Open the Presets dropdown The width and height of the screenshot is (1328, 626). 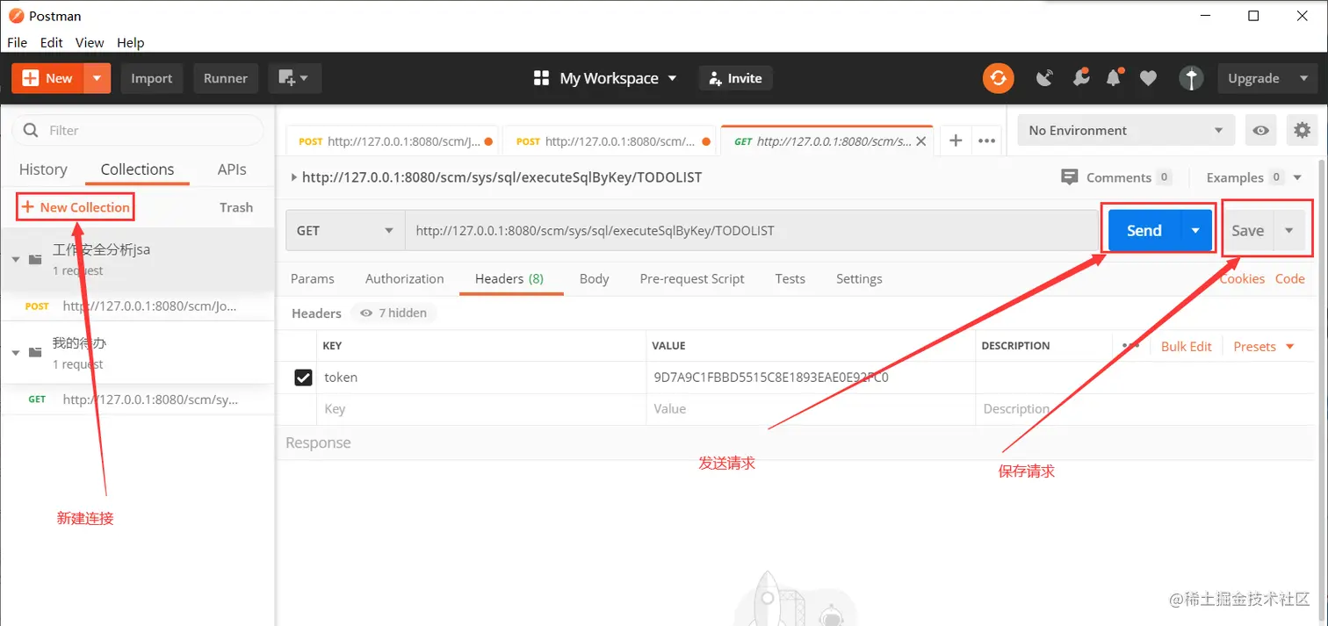(x=1264, y=346)
